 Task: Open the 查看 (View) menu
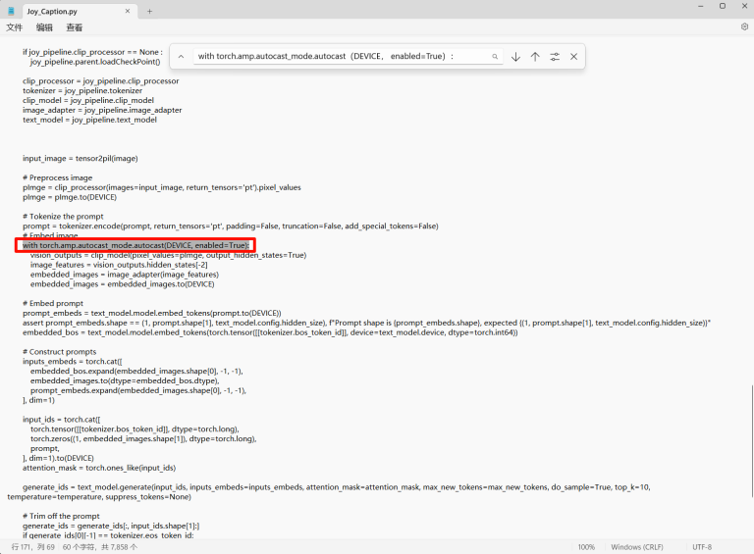75,27
